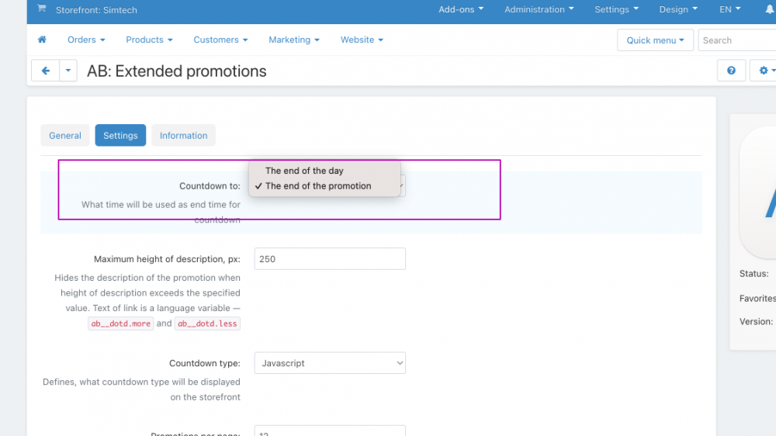The image size is (776, 436).
Task: Go to the home icon
Action: click(42, 40)
